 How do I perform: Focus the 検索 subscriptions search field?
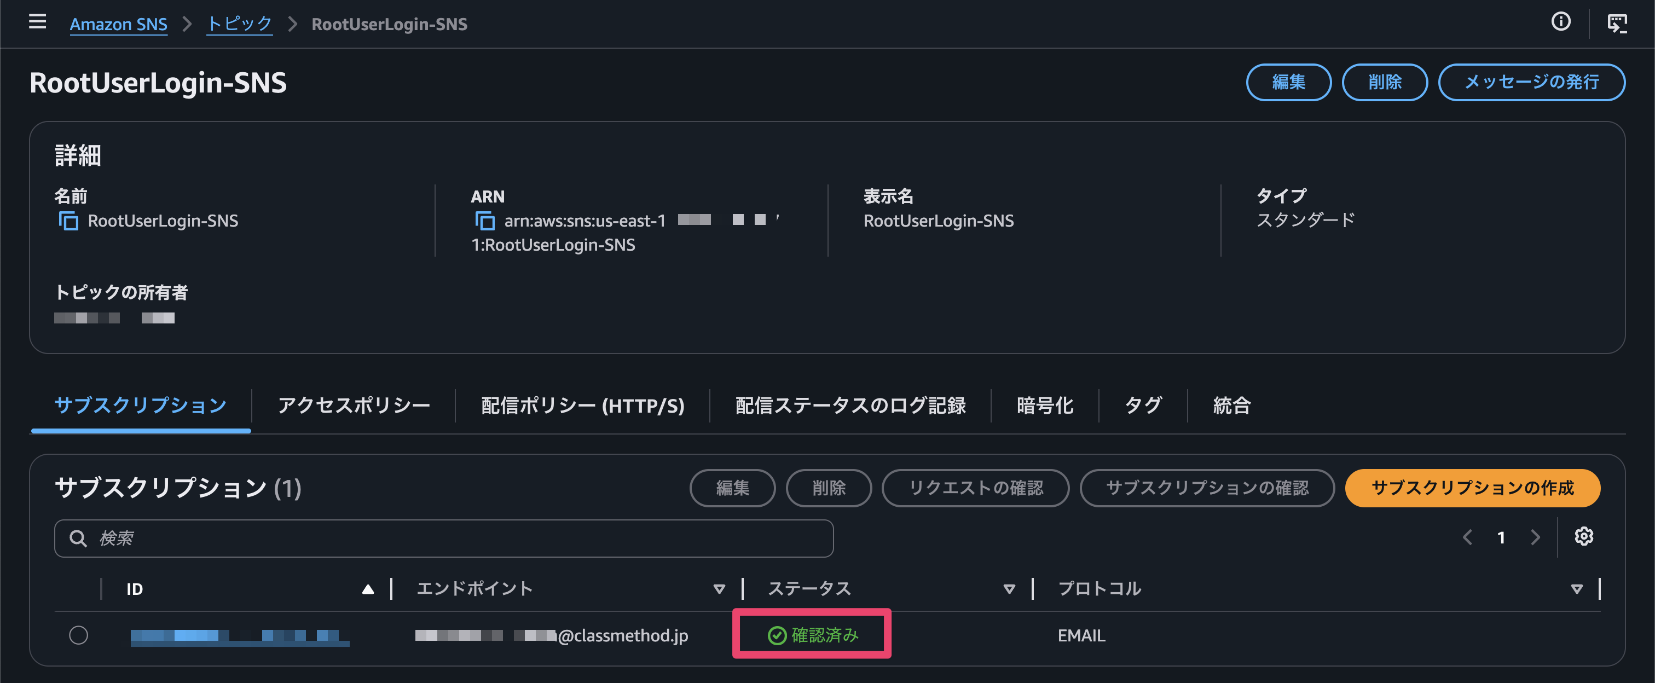[x=444, y=539]
